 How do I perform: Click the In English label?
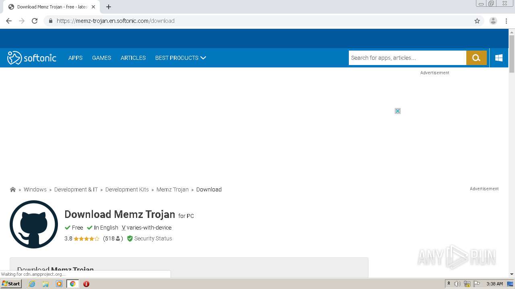coord(106,228)
